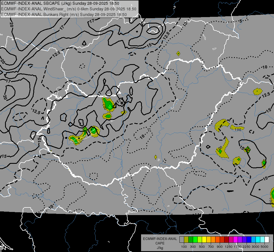Select the pure yellow legend swatch
The height and width of the screenshot is (252, 274).
pyautogui.click(x=204, y=240)
